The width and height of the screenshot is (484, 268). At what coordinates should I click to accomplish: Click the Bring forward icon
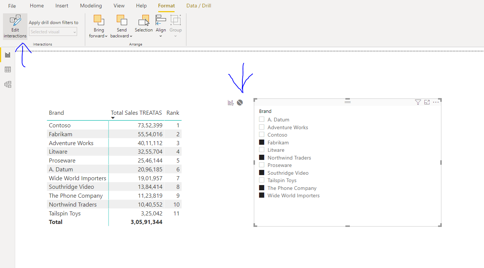[99, 20]
